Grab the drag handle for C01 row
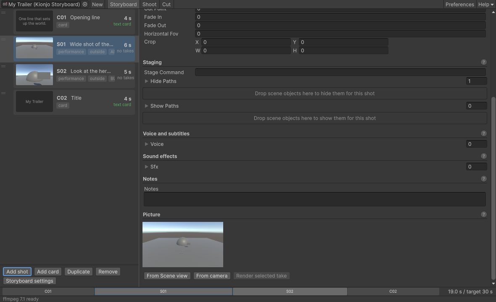496x302 pixels. (3, 13)
